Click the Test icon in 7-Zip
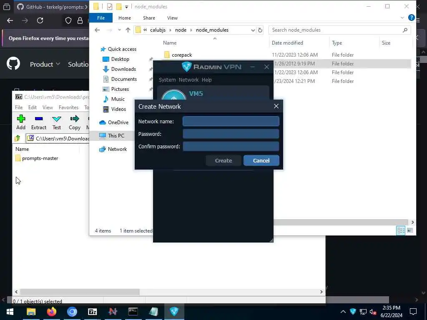The height and width of the screenshot is (320, 427). tap(57, 122)
